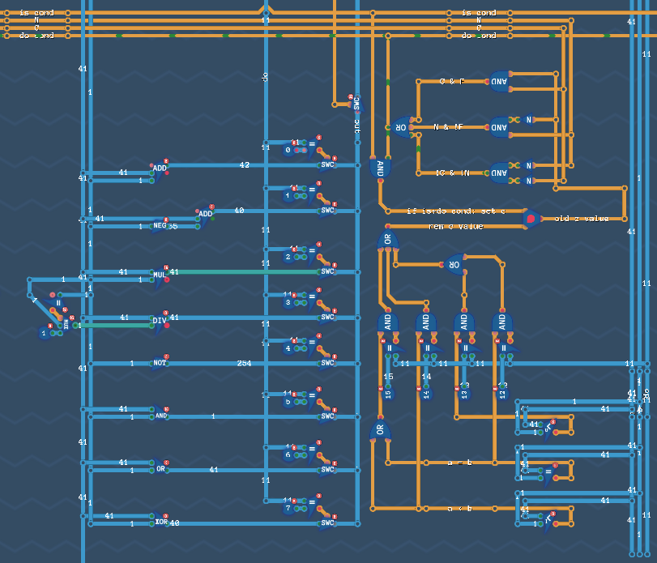Screen dimensions: 657x563
Task: Click the left 'is cond' wire label
Action: pyautogui.click(x=36, y=13)
